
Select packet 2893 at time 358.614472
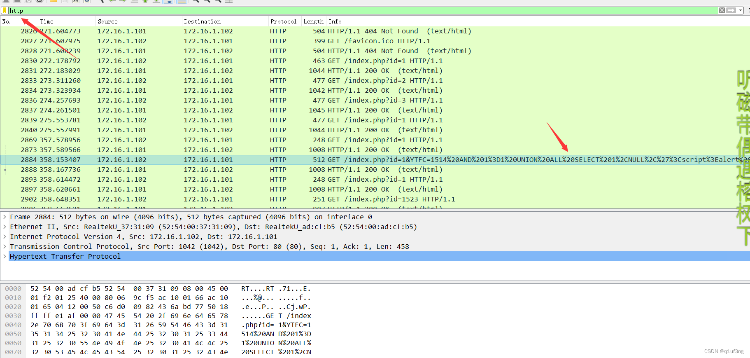tap(375, 179)
